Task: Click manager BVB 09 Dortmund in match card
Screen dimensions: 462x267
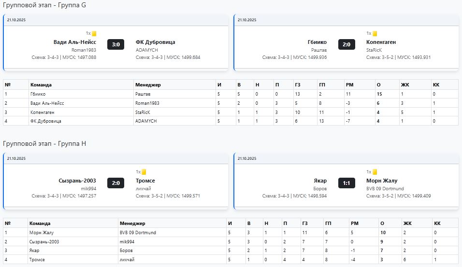Action: point(385,188)
